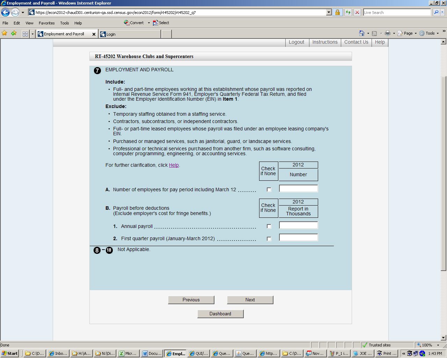Open the Microsoft Excel taskbar item
Viewport: 447px width, 358px height.
[x=128, y=353]
